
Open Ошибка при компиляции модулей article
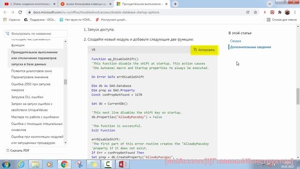pyautogui.click(x=37, y=140)
